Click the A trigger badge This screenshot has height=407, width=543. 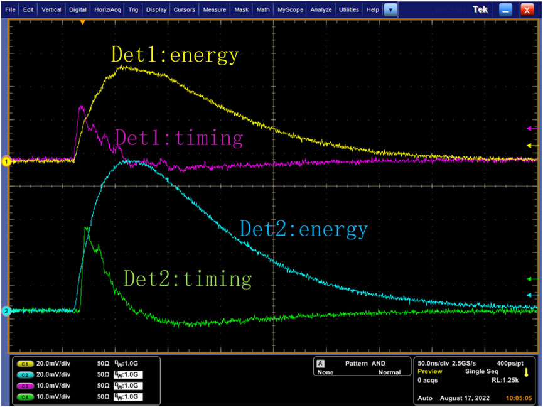tap(320, 364)
